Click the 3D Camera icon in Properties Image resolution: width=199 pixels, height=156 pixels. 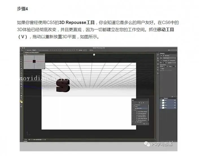coord(161,56)
